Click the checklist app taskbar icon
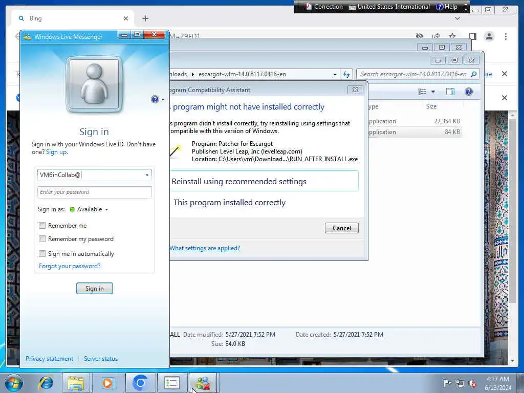Screen dimensions: 524x393 pos(172,383)
